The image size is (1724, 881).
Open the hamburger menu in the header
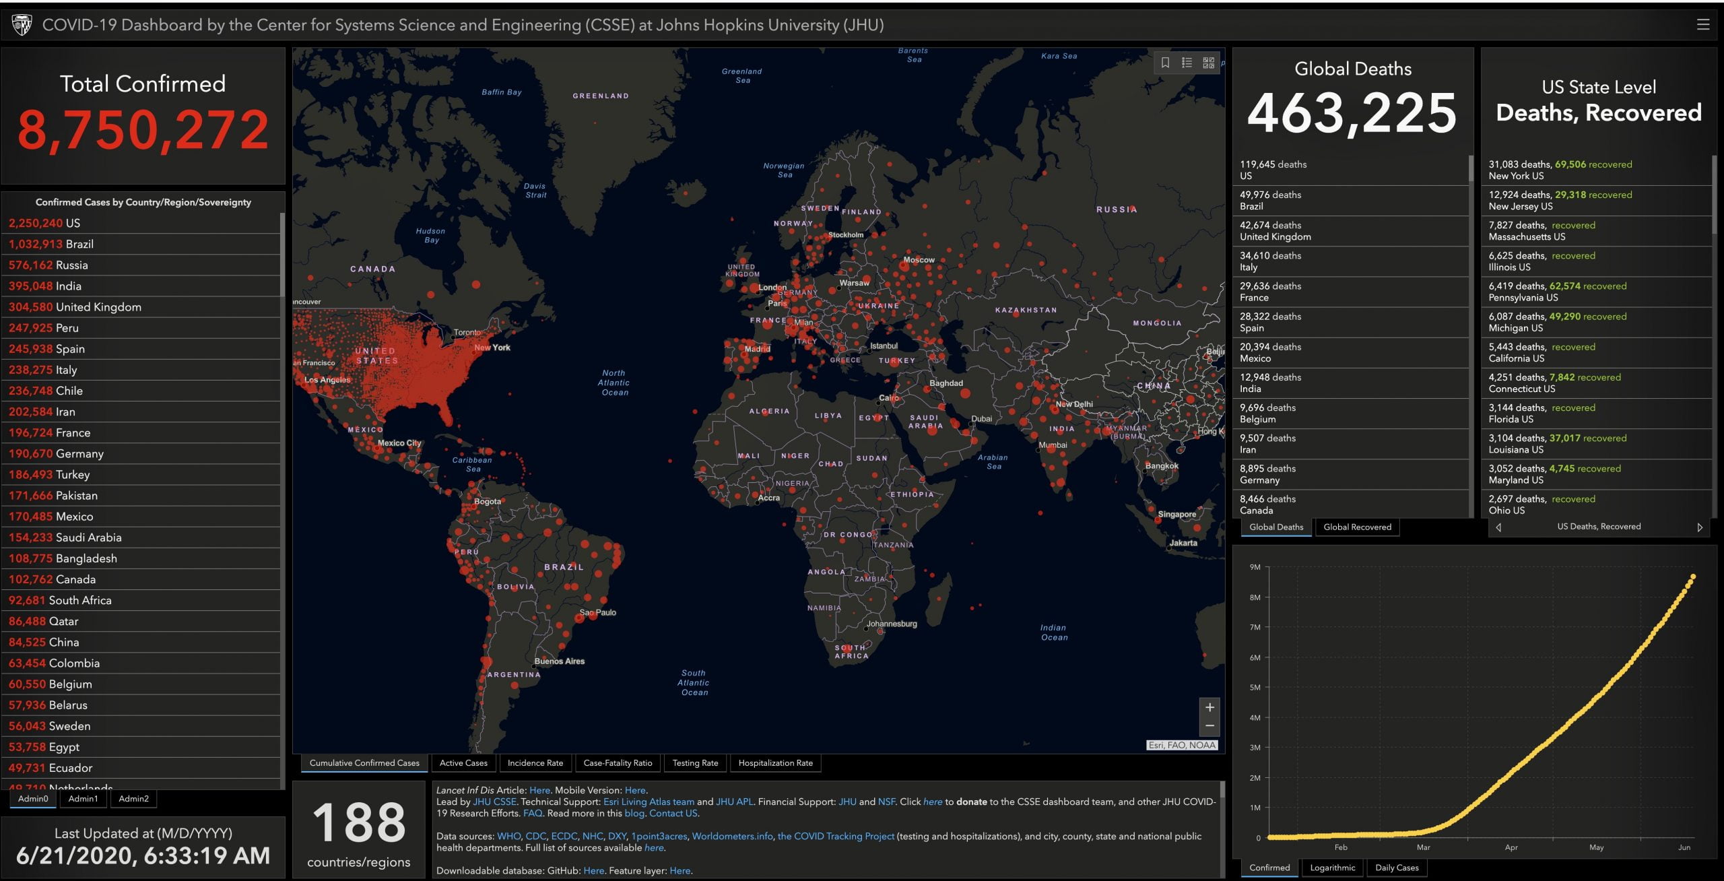pyautogui.click(x=1703, y=25)
